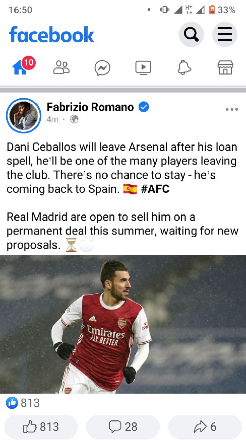Open the hamburger menu

[x=225, y=35]
